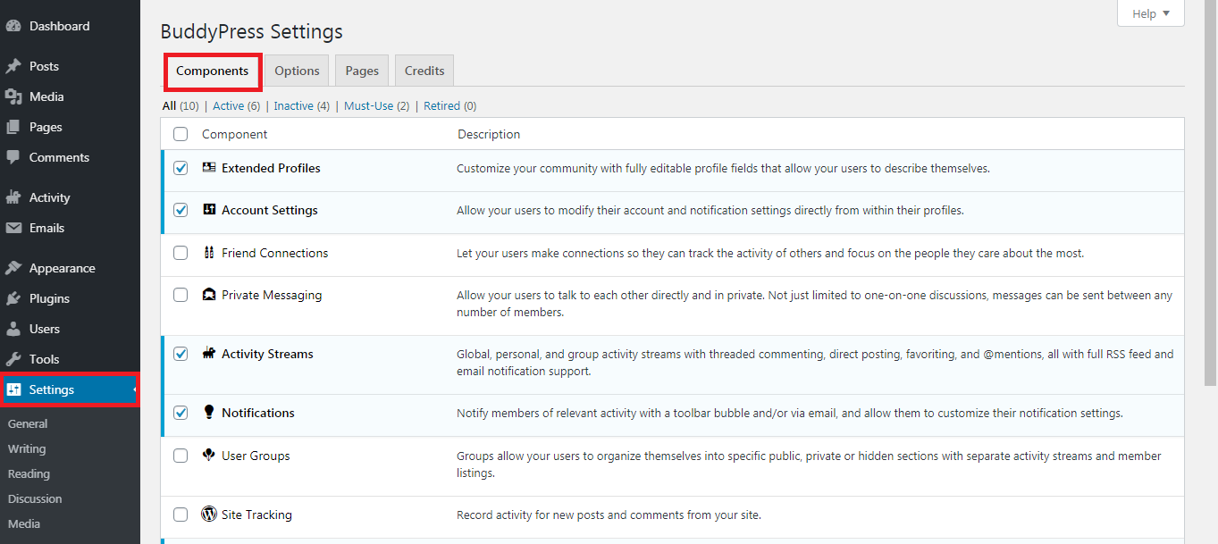
Task: Open the Credits tab
Action: pyautogui.click(x=424, y=71)
